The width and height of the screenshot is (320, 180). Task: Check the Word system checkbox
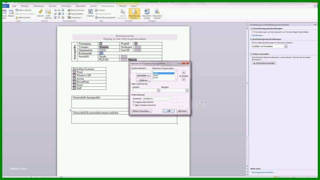click(74, 72)
